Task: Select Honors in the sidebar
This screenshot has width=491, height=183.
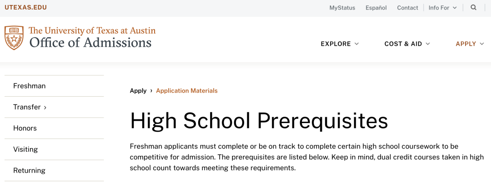Action: 54,128
